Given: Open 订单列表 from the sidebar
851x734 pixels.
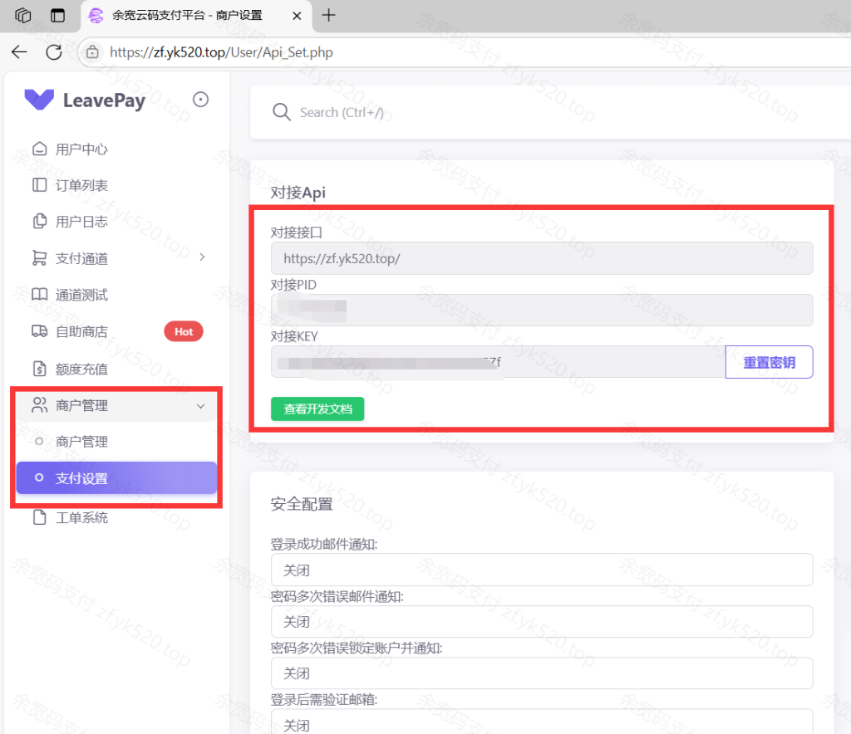Looking at the screenshot, I should pos(81,185).
